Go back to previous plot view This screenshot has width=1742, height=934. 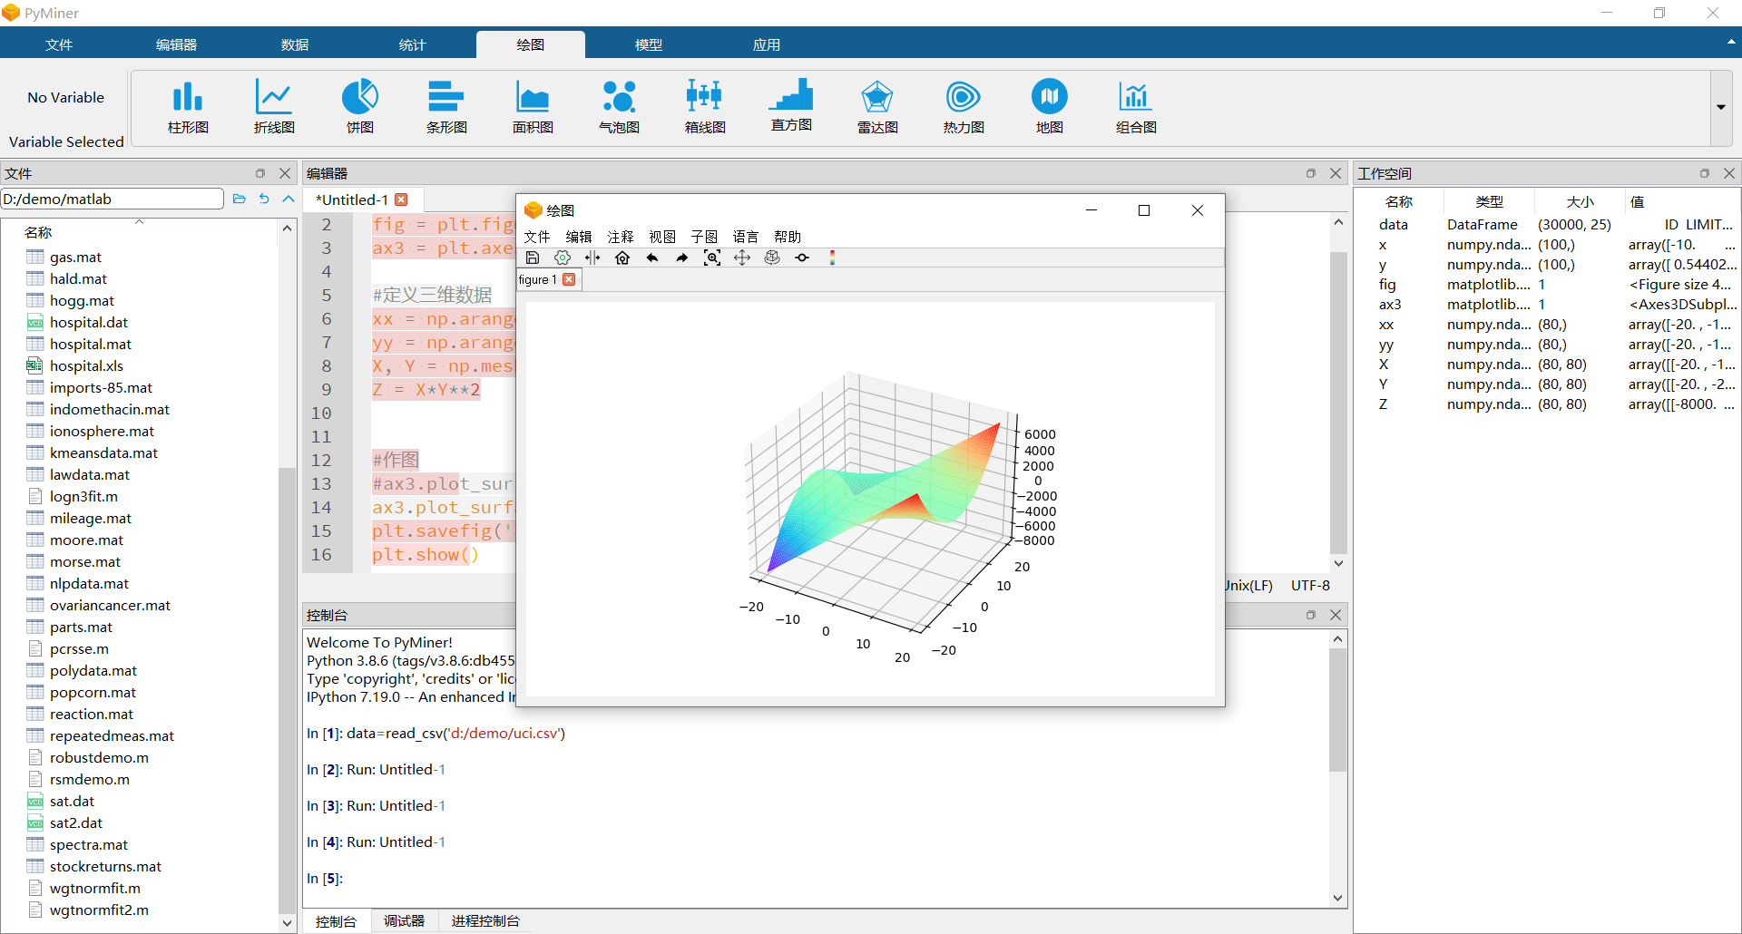tap(652, 258)
